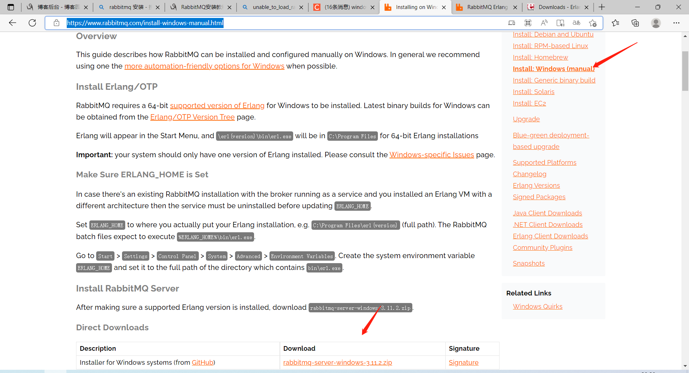Viewport: 689px width, 373px height.
Task: Open a new browser tab
Action: [x=602, y=7]
